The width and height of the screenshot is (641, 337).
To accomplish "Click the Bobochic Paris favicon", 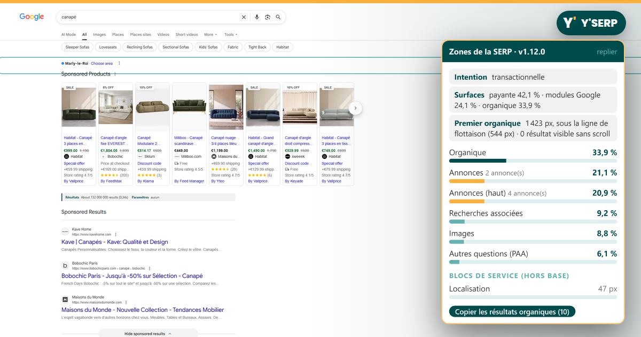I will pyautogui.click(x=65, y=265).
